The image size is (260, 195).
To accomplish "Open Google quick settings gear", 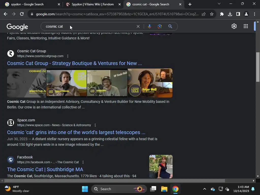I will [234, 26].
